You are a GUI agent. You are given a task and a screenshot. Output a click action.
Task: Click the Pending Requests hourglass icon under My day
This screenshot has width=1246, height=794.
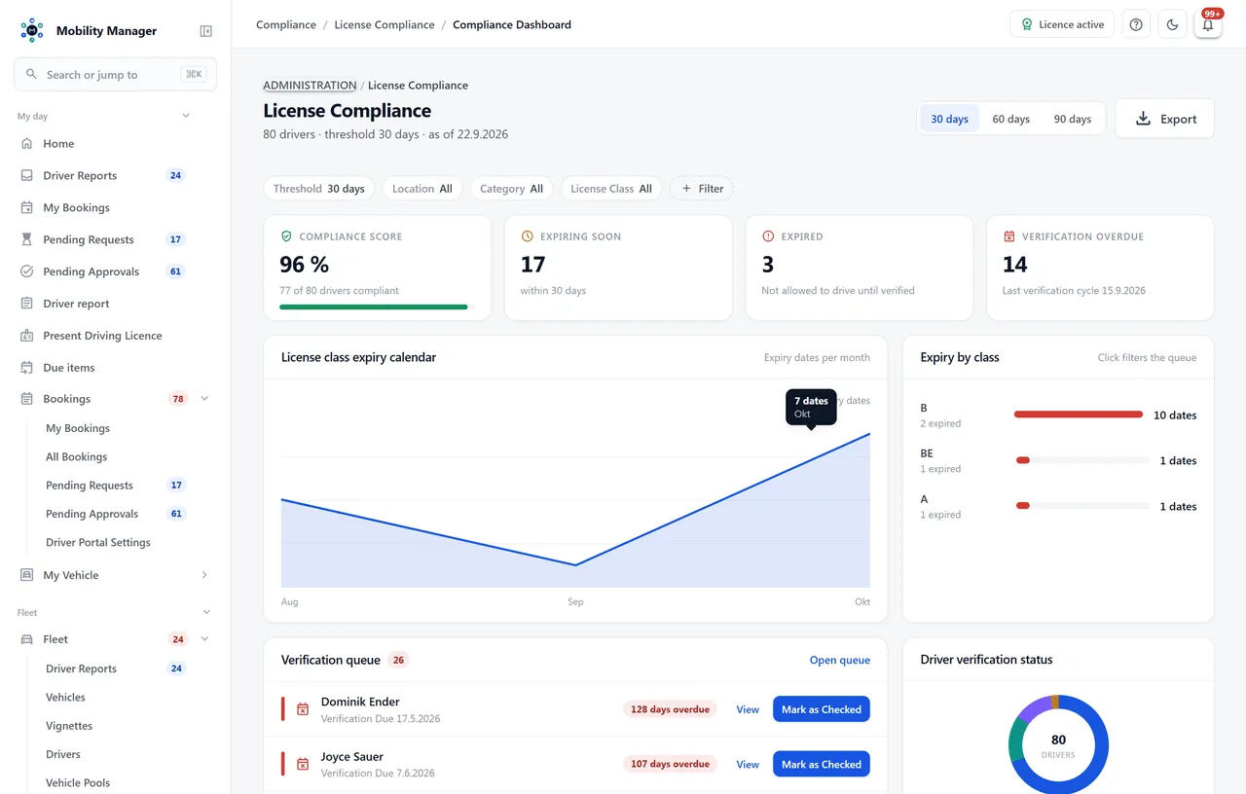tap(26, 239)
